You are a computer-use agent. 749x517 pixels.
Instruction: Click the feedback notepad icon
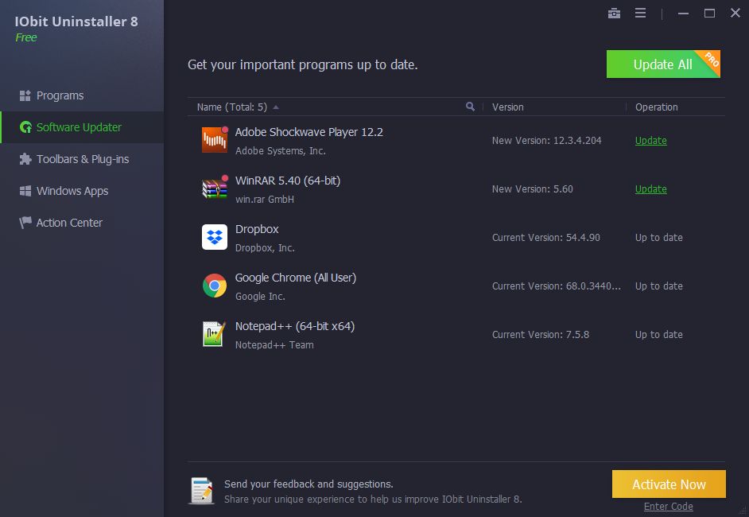tap(202, 491)
